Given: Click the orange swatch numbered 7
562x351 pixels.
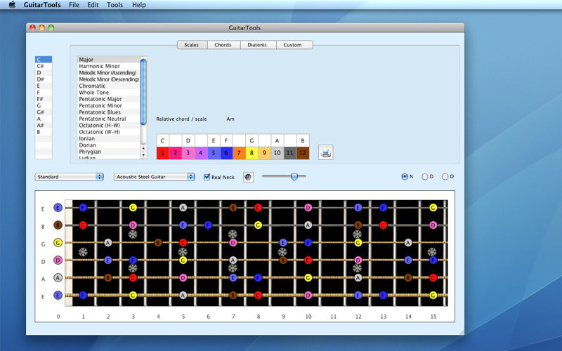Looking at the screenshot, I should coord(239,153).
